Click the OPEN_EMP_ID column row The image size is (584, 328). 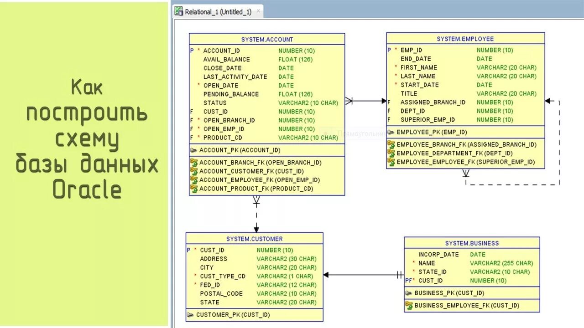pos(267,129)
